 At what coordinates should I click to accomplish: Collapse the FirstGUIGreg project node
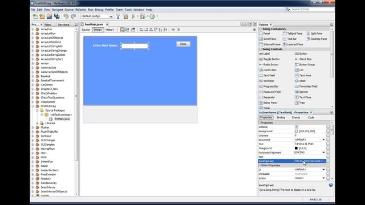pyautogui.click(x=33, y=106)
